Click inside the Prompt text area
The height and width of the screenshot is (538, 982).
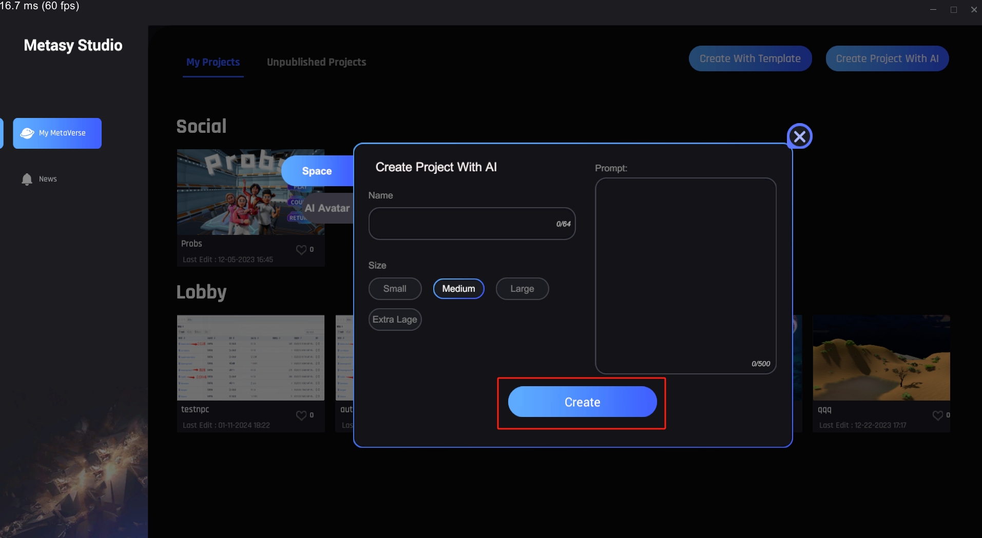[x=685, y=272]
